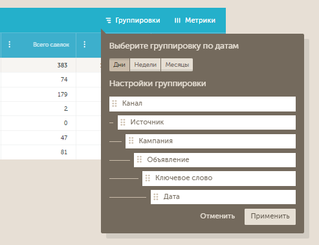319x245 pixels.
Task: Click the Выберите группировку по датам heading
Action: coord(174,46)
